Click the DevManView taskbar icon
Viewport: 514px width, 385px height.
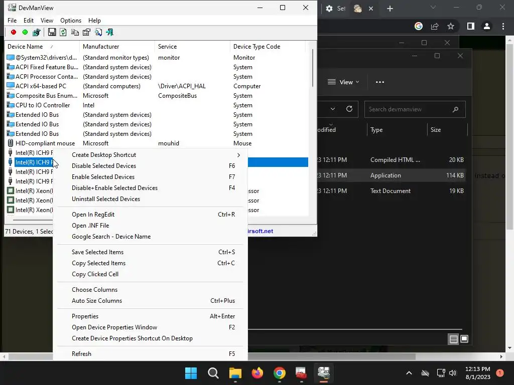click(324, 373)
